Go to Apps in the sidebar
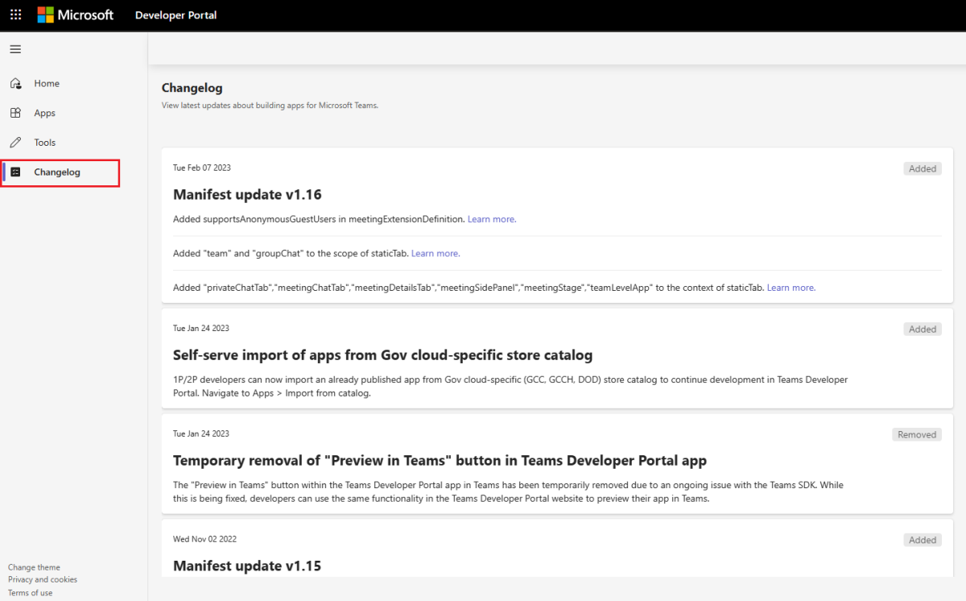This screenshot has width=966, height=601. (x=44, y=114)
